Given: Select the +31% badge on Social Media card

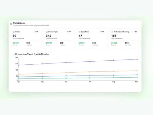Looking at the screenshot, I should click(x=102, y=32).
